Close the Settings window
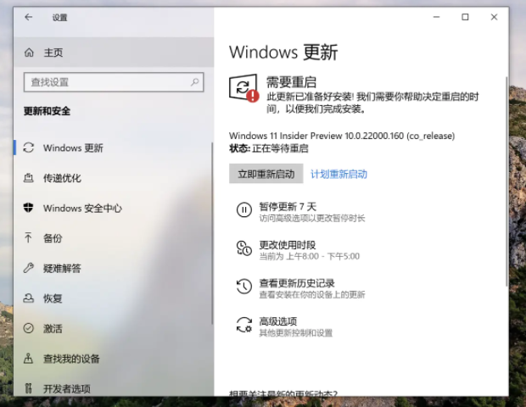Image resolution: width=526 pixels, height=407 pixels. pyautogui.click(x=494, y=17)
